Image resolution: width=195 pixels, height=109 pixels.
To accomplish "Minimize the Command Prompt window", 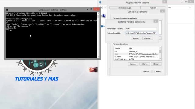I will (x=87, y=9).
